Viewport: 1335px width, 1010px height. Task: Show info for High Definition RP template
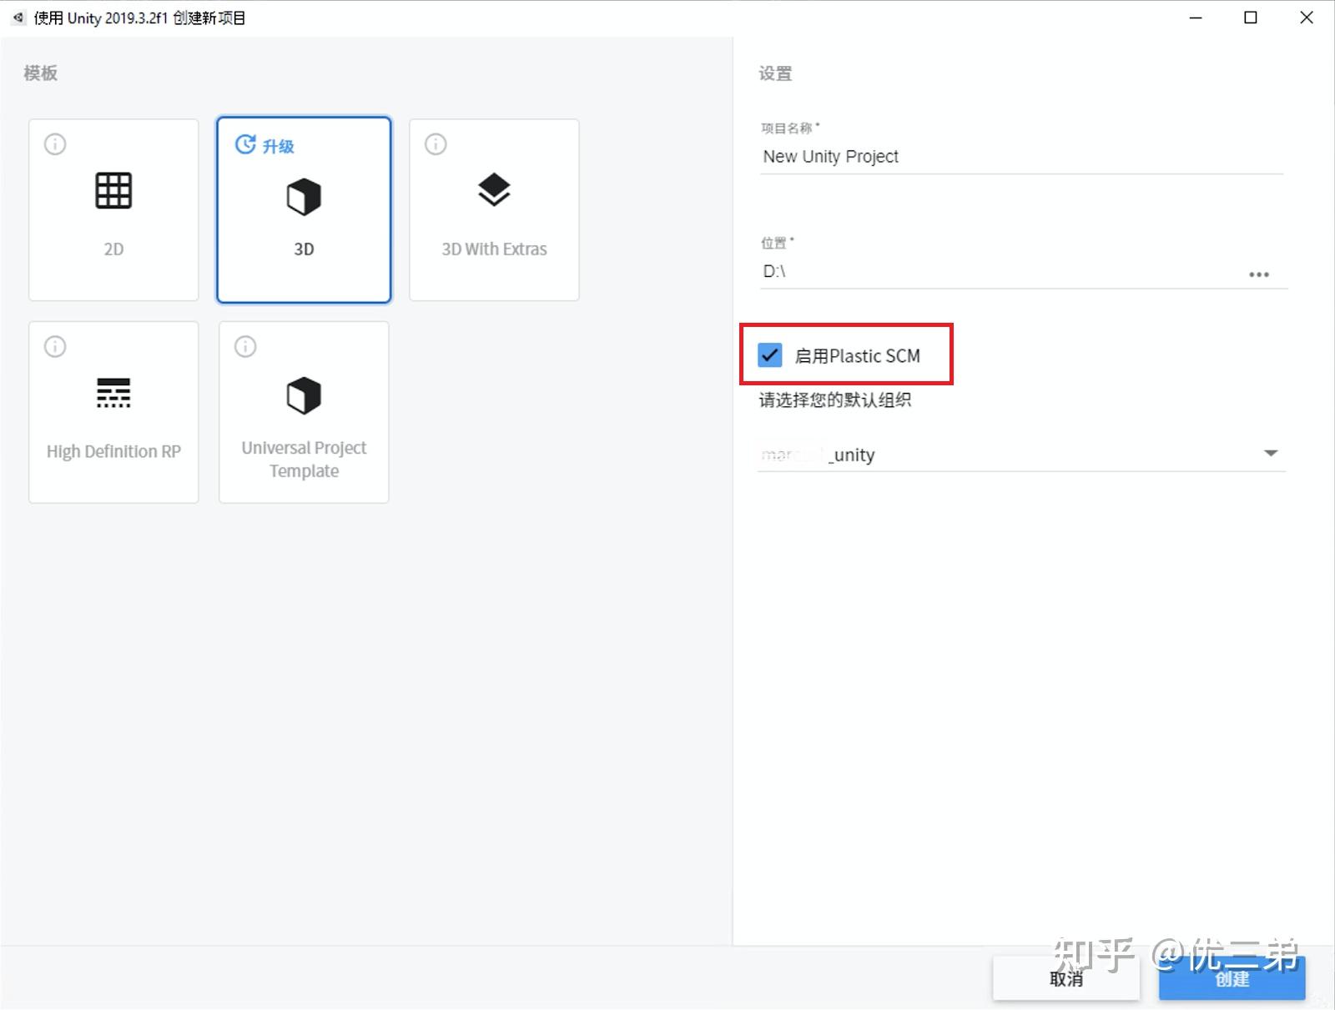(x=55, y=346)
